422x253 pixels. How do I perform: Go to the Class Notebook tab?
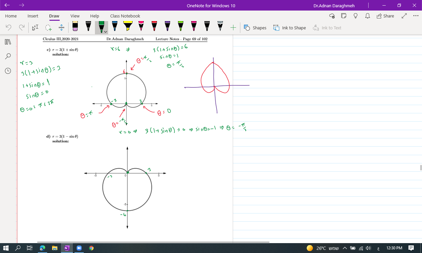click(125, 16)
